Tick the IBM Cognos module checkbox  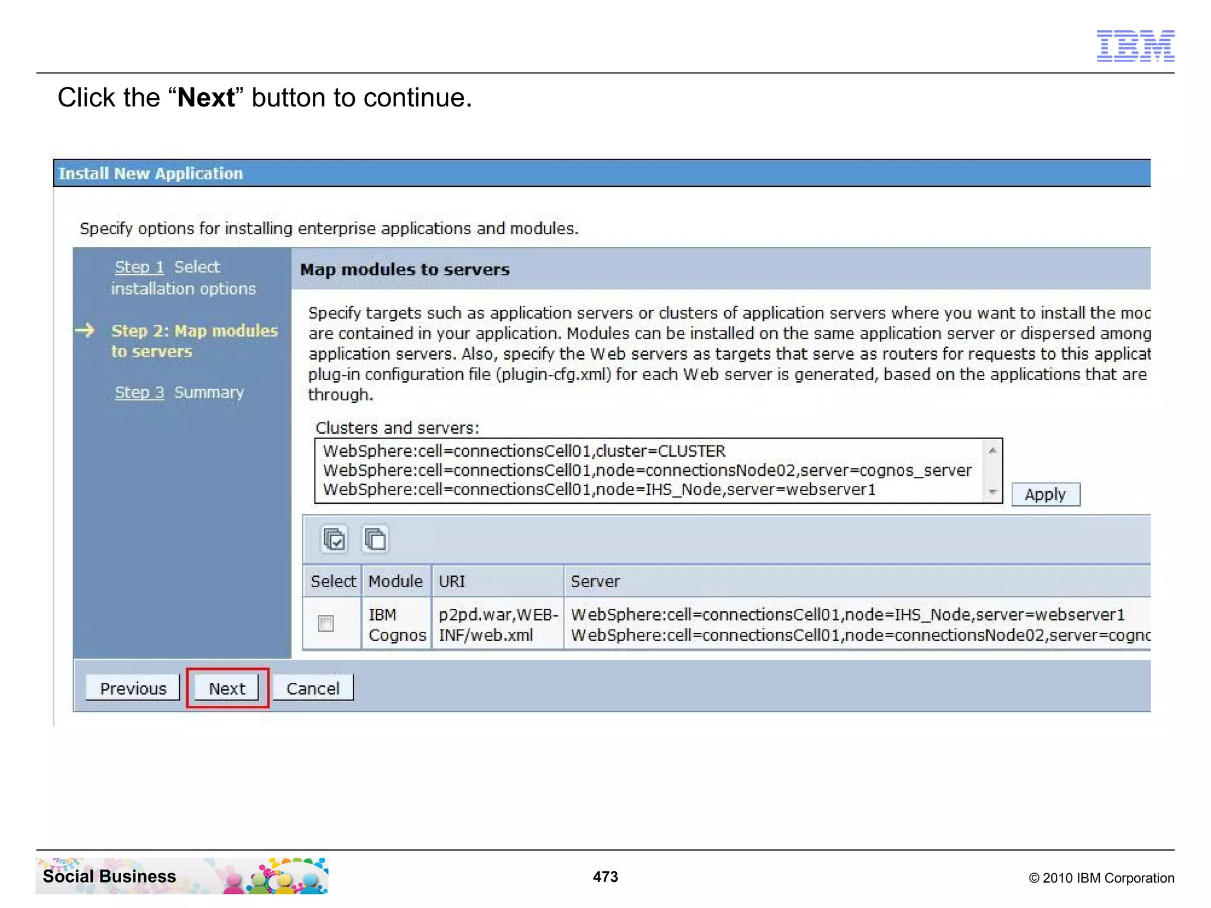[326, 623]
